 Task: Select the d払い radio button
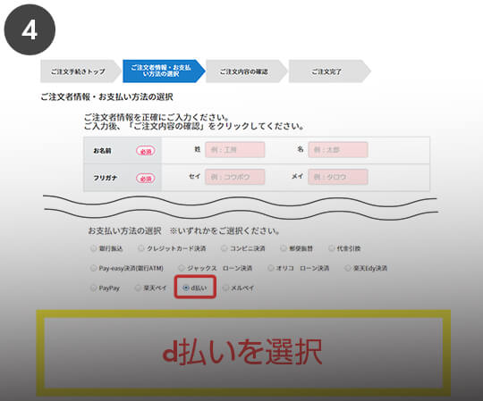[186, 288]
